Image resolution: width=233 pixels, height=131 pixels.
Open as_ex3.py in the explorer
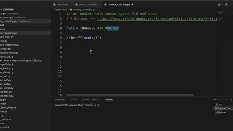point(5,84)
